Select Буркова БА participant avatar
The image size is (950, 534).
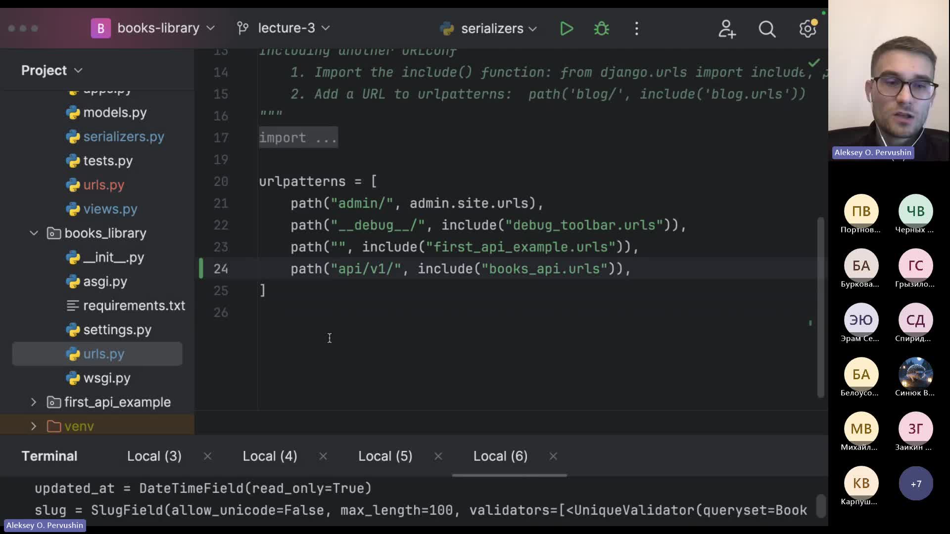pos(861,266)
